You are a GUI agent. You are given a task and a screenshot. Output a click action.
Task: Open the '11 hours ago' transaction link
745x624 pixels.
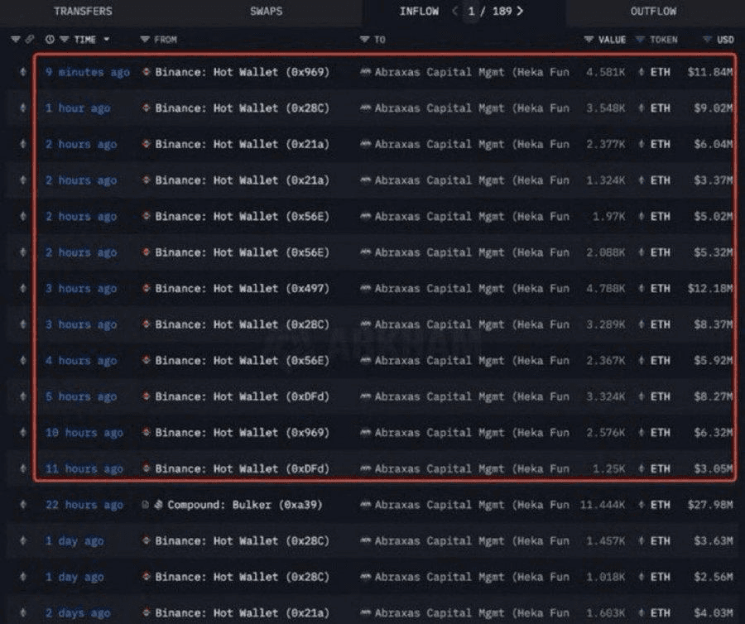coord(84,468)
